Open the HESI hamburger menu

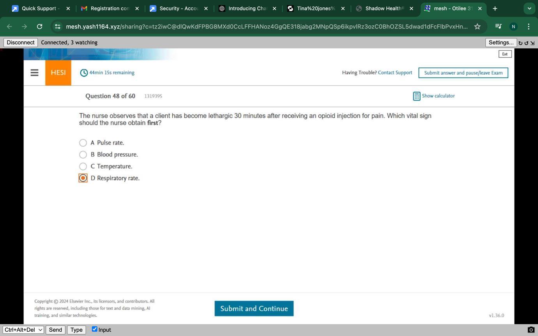coord(34,73)
